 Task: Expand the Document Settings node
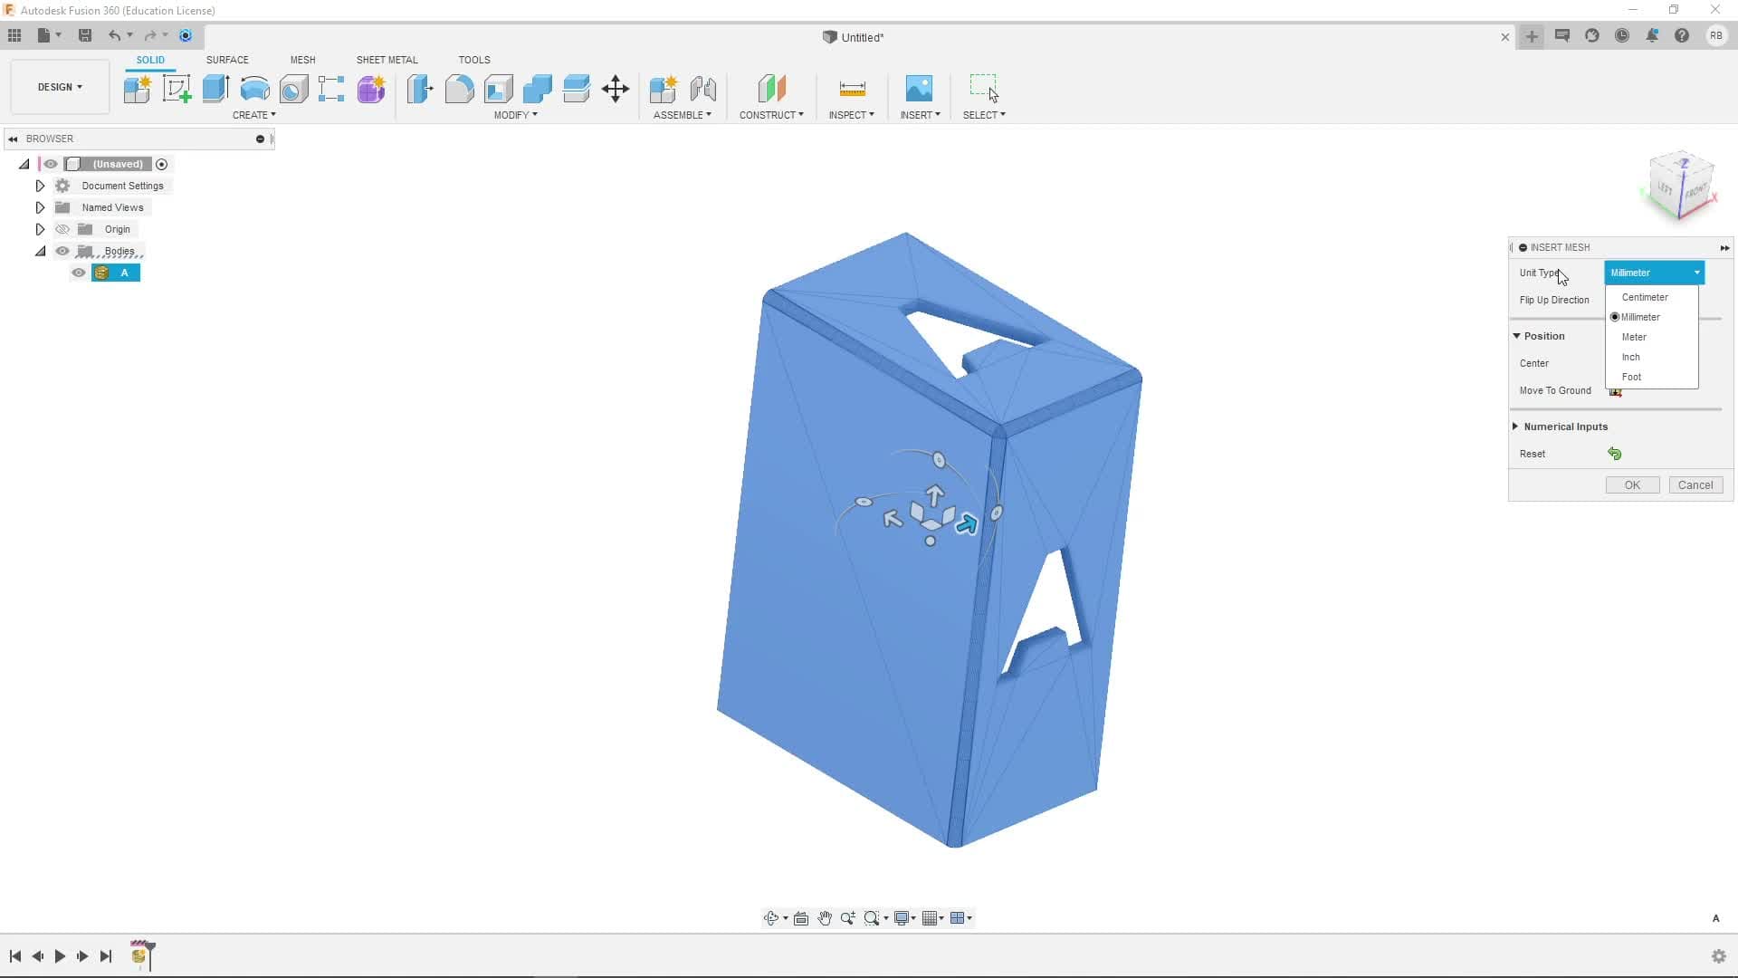click(40, 186)
